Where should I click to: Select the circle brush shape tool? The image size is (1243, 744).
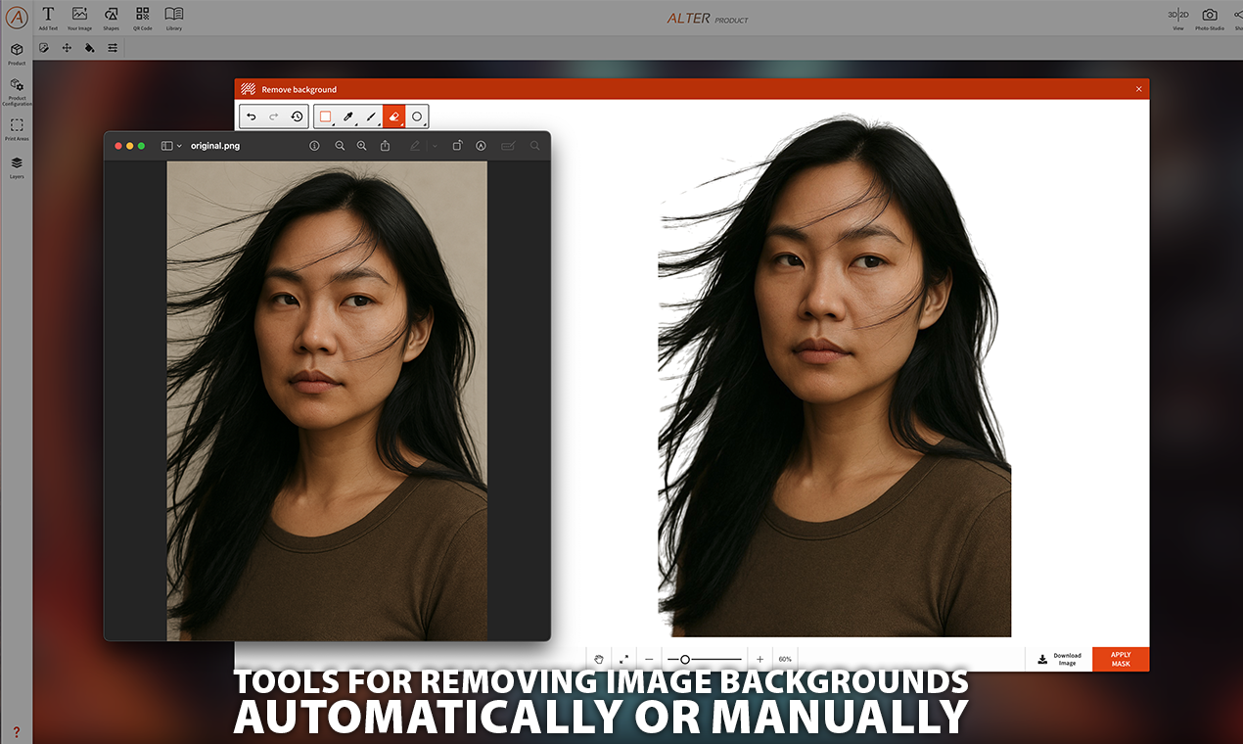[x=417, y=116]
